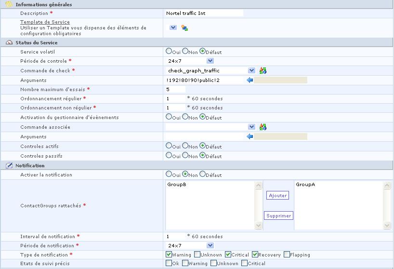This screenshot has height=269, width=394.
Task: Expand the Commande de check dropdown
Action: [251, 70]
